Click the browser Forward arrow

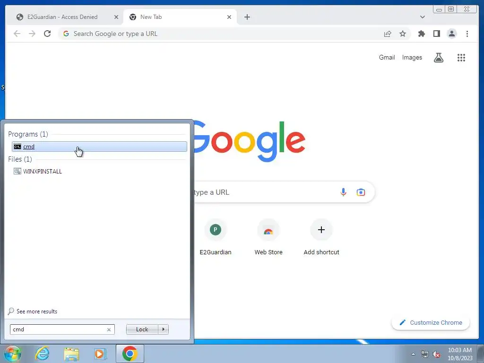tap(32, 34)
